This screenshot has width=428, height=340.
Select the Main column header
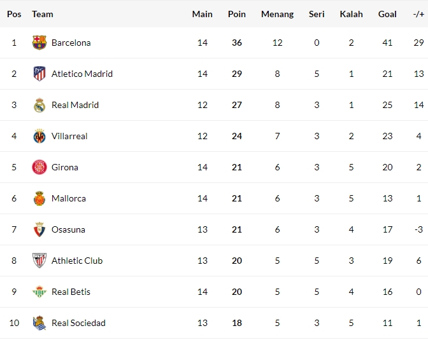click(203, 14)
